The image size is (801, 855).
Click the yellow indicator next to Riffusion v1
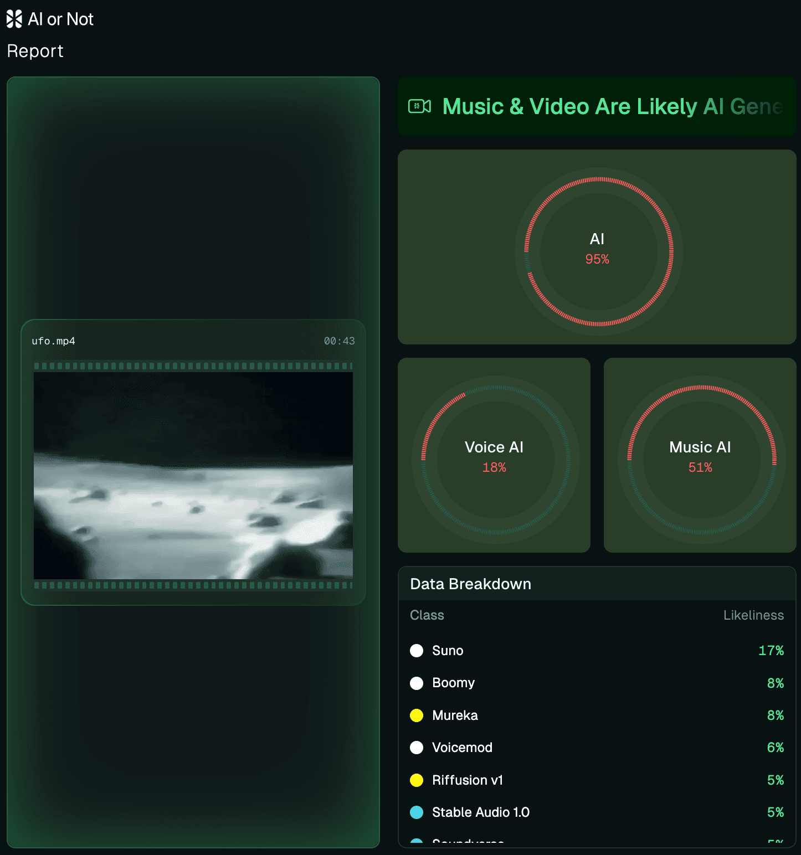click(x=417, y=780)
